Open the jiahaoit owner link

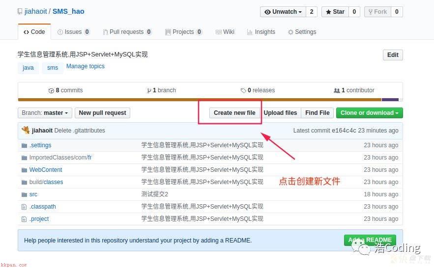(36, 11)
